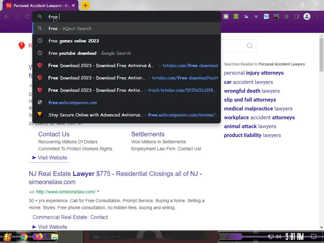The height and width of the screenshot is (243, 324).
Task: Click the network icon in system tray
Action: (271, 237)
